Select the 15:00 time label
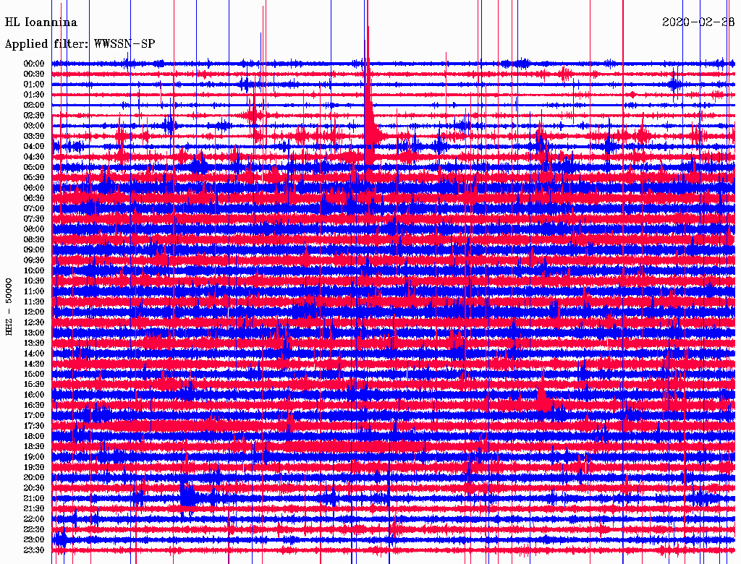Image resolution: width=741 pixels, height=564 pixels. coord(34,374)
